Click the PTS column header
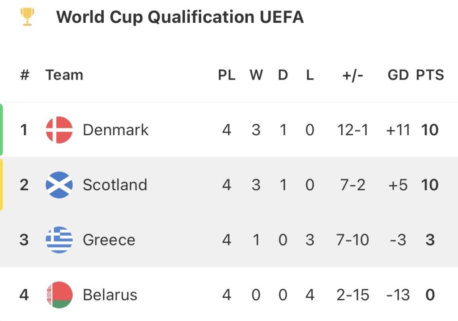The height and width of the screenshot is (321, 458). pyautogui.click(x=430, y=75)
